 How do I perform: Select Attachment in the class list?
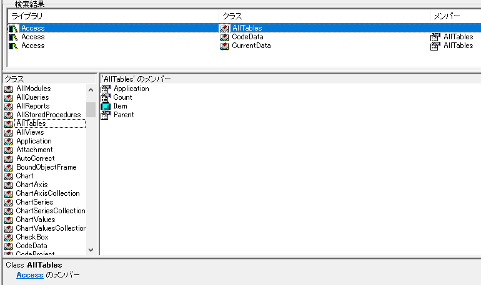(34, 150)
